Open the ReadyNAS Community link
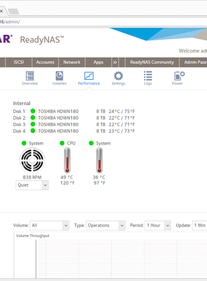 coord(152,62)
